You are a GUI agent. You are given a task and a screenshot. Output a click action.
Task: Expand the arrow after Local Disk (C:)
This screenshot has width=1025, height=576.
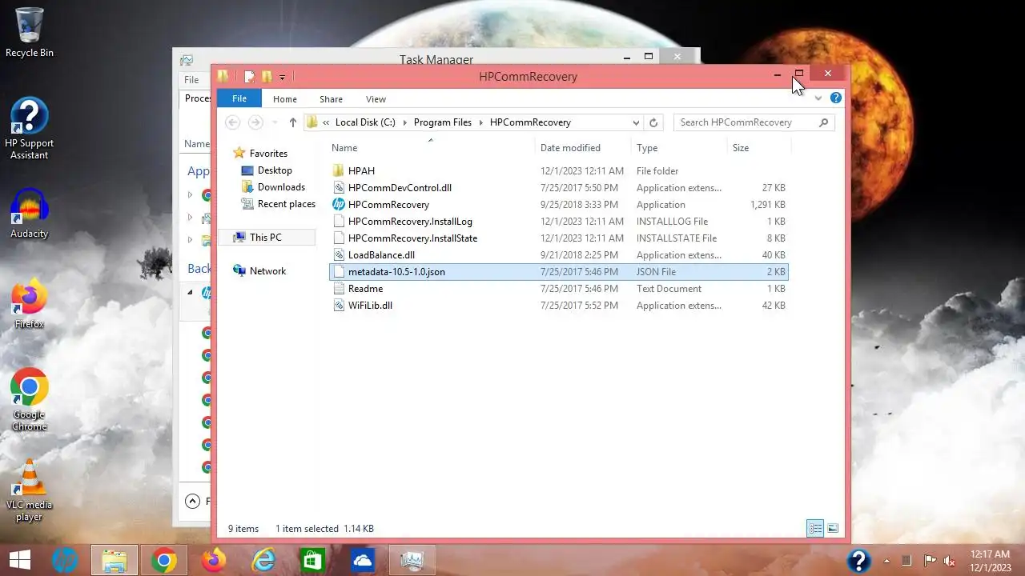pos(405,122)
